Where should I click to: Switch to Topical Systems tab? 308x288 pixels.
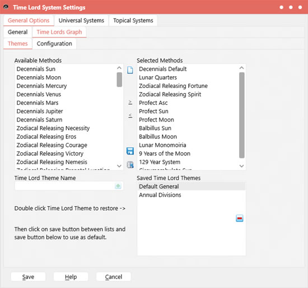[133, 20]
